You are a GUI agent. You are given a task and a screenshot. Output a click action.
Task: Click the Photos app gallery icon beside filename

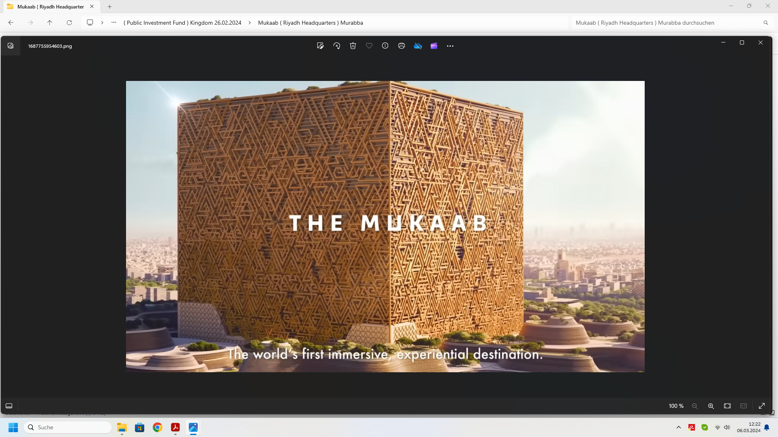pyautogui.click(x=11, y=46)
